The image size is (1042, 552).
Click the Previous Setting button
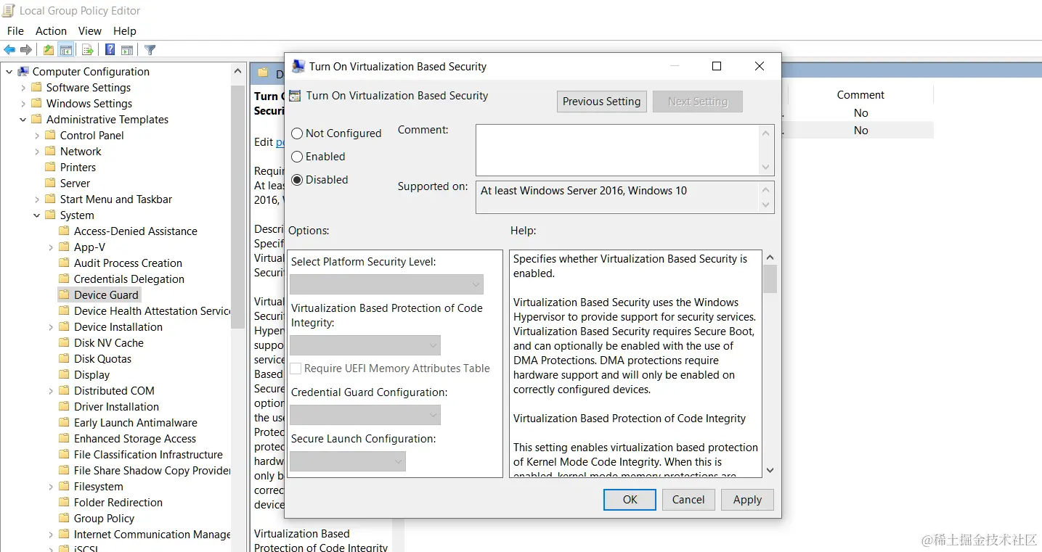coord(602,102)
